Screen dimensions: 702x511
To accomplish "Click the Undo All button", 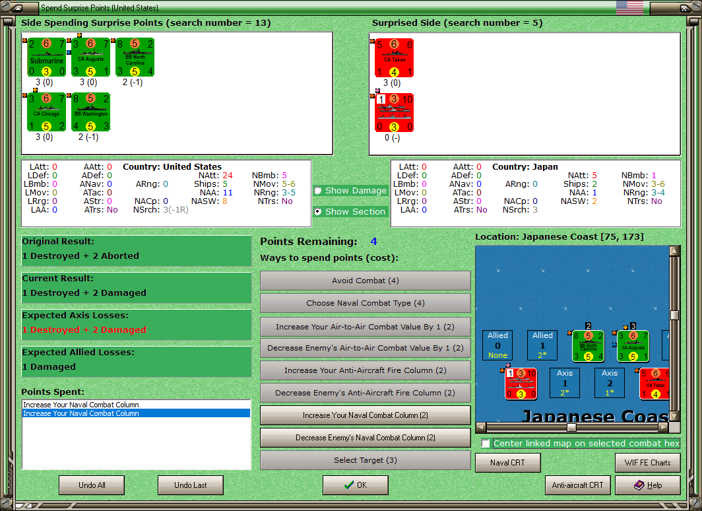I will (x=92, y=485).
